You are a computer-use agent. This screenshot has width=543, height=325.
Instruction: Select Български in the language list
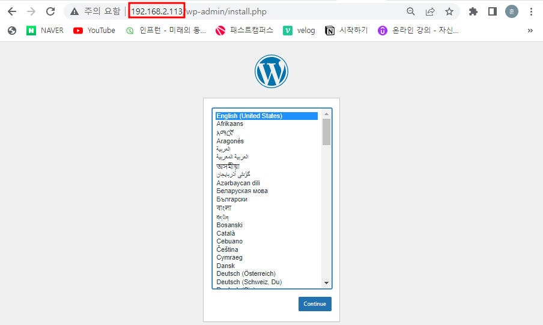click(x=267, y=199)
